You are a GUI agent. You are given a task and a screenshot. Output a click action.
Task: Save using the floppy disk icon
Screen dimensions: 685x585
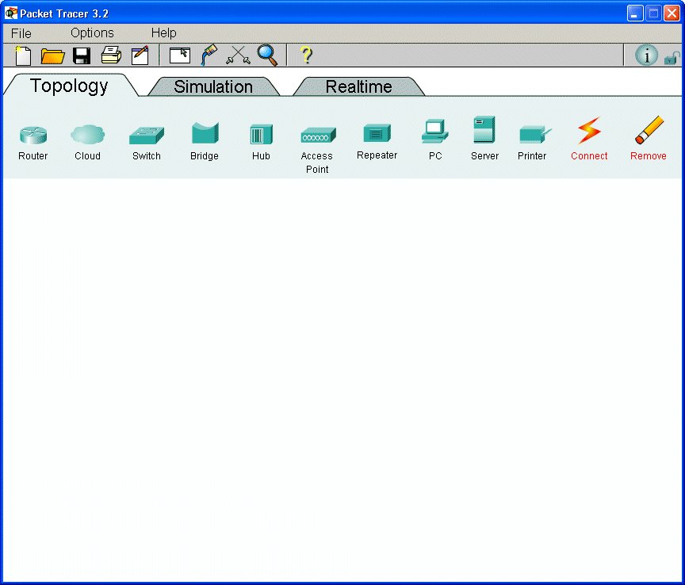(82, 56)
